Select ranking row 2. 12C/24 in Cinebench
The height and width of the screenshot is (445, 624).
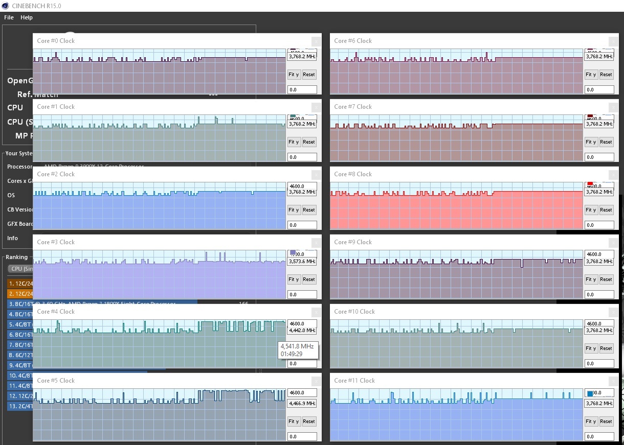click(20, 294)
